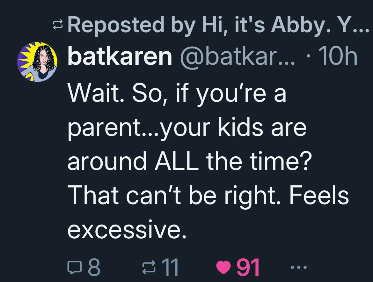Click the "parent...your kids are" text line
The height and width of the screenshot is (282, 373).
point(187,128)
